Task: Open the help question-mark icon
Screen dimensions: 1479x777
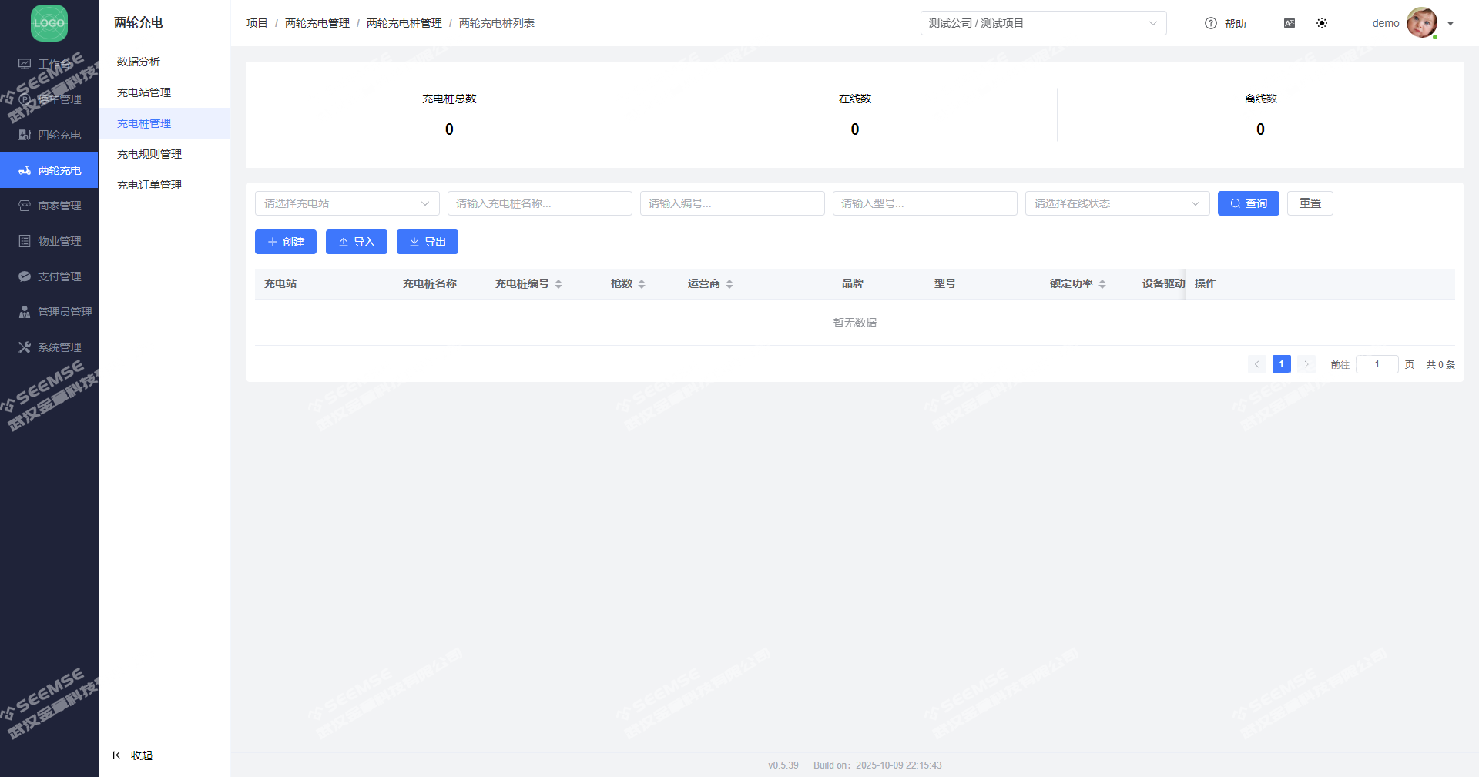Action: click(x=1211, y=23)
